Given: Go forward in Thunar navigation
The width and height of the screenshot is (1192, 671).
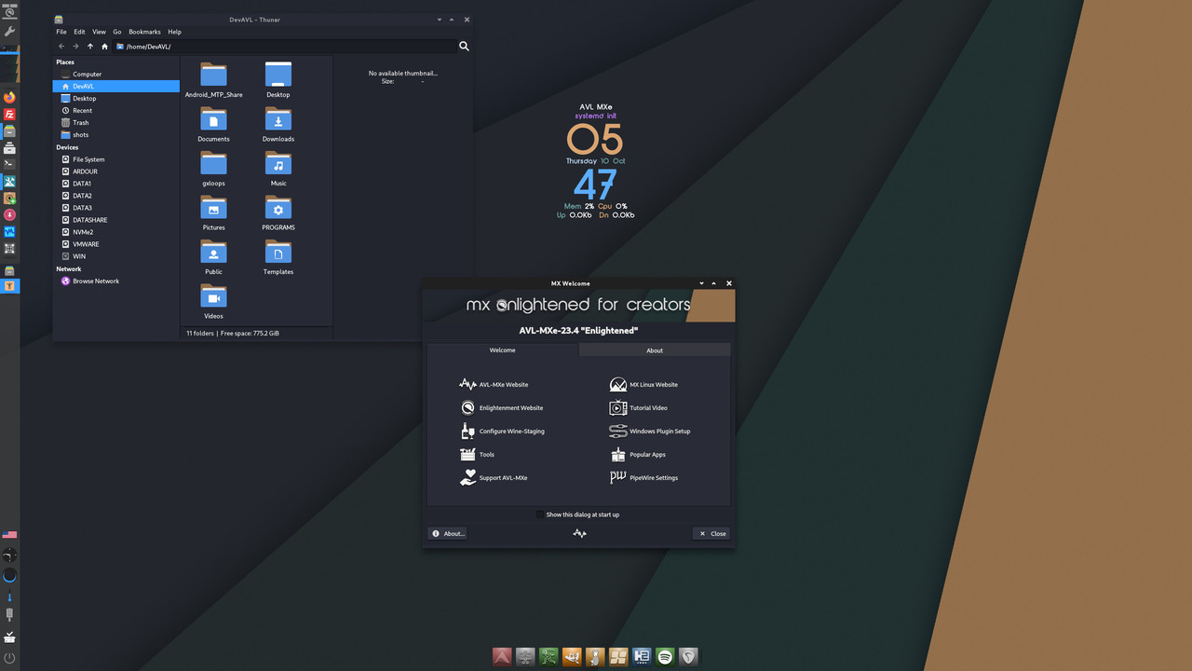Looking at the screenshot, I should click(75, 46).
